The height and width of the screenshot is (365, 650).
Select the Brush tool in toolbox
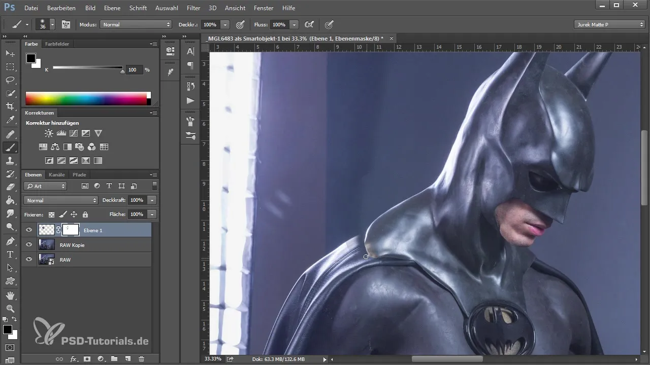tap(10, 148)
